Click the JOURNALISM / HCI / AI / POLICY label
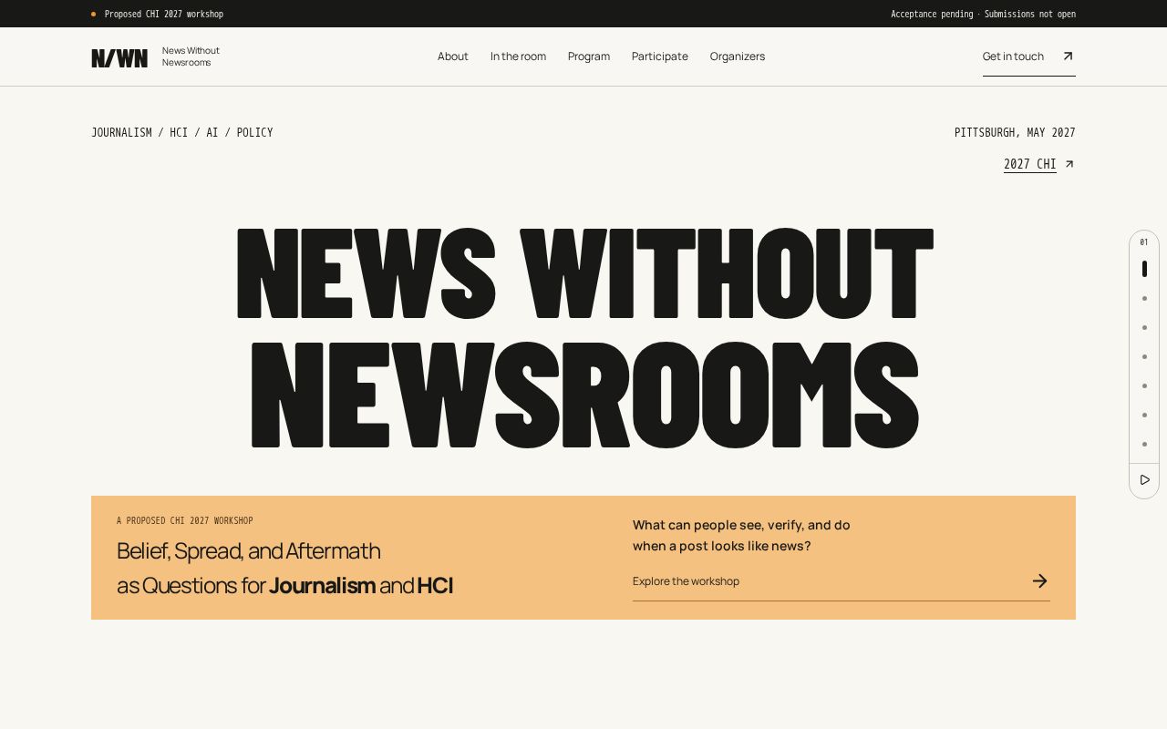The width and height of the screenshot is (1167, 729). 182,132
